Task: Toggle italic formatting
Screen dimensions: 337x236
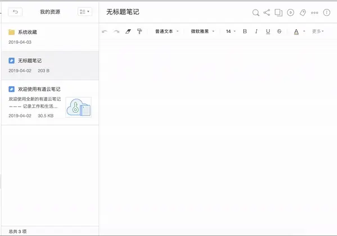Action: 256,31
